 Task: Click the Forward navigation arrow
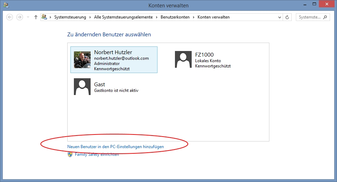20,17
